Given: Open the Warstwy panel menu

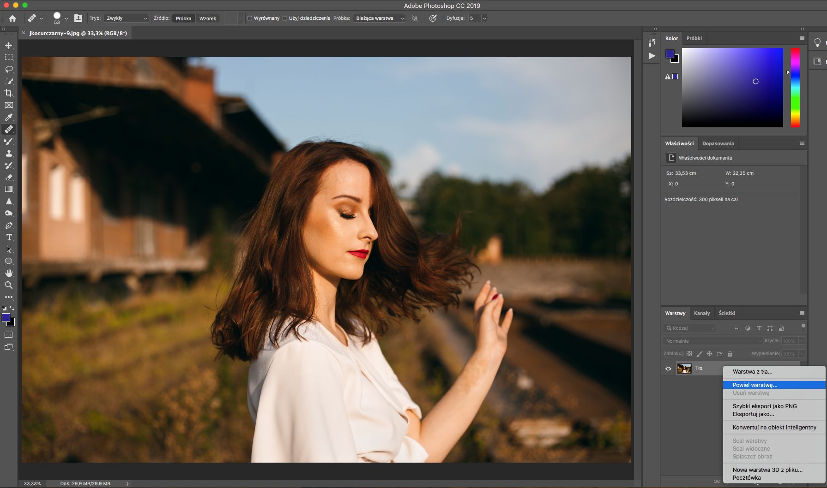Looking at the screenshot, I should pos(802,313).
